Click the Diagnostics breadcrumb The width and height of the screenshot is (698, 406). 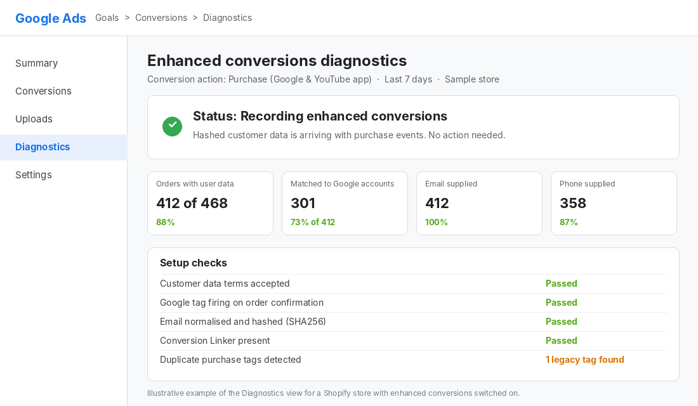tap(227, 18)
